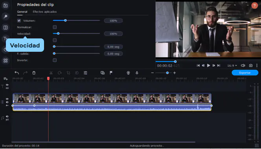
Task: Redo the last undone action
Action: tap(25, 73)
